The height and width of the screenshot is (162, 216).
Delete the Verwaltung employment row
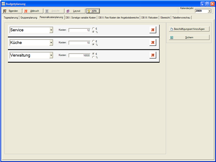(153, 55)
